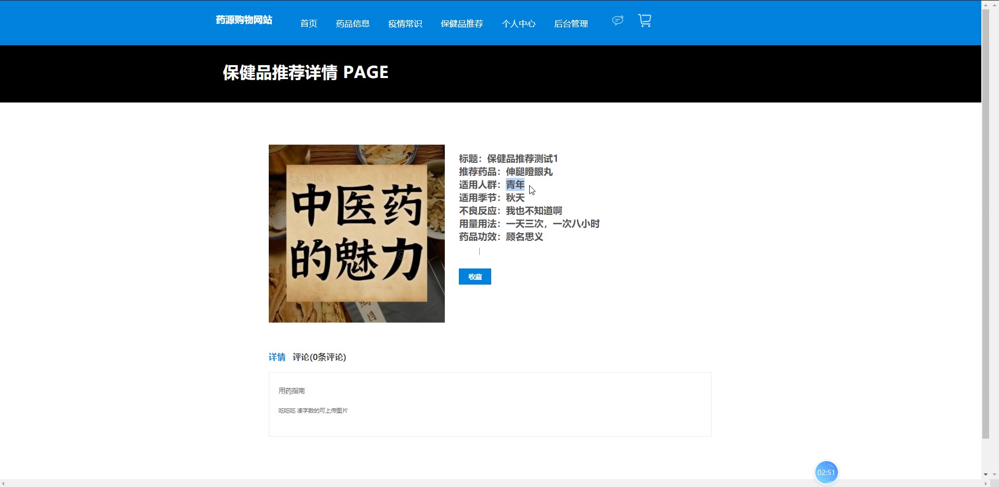The width and height of the screenshot is (999, 487).
Task: Open 个人中心 menu item
Action: (519, 23)
